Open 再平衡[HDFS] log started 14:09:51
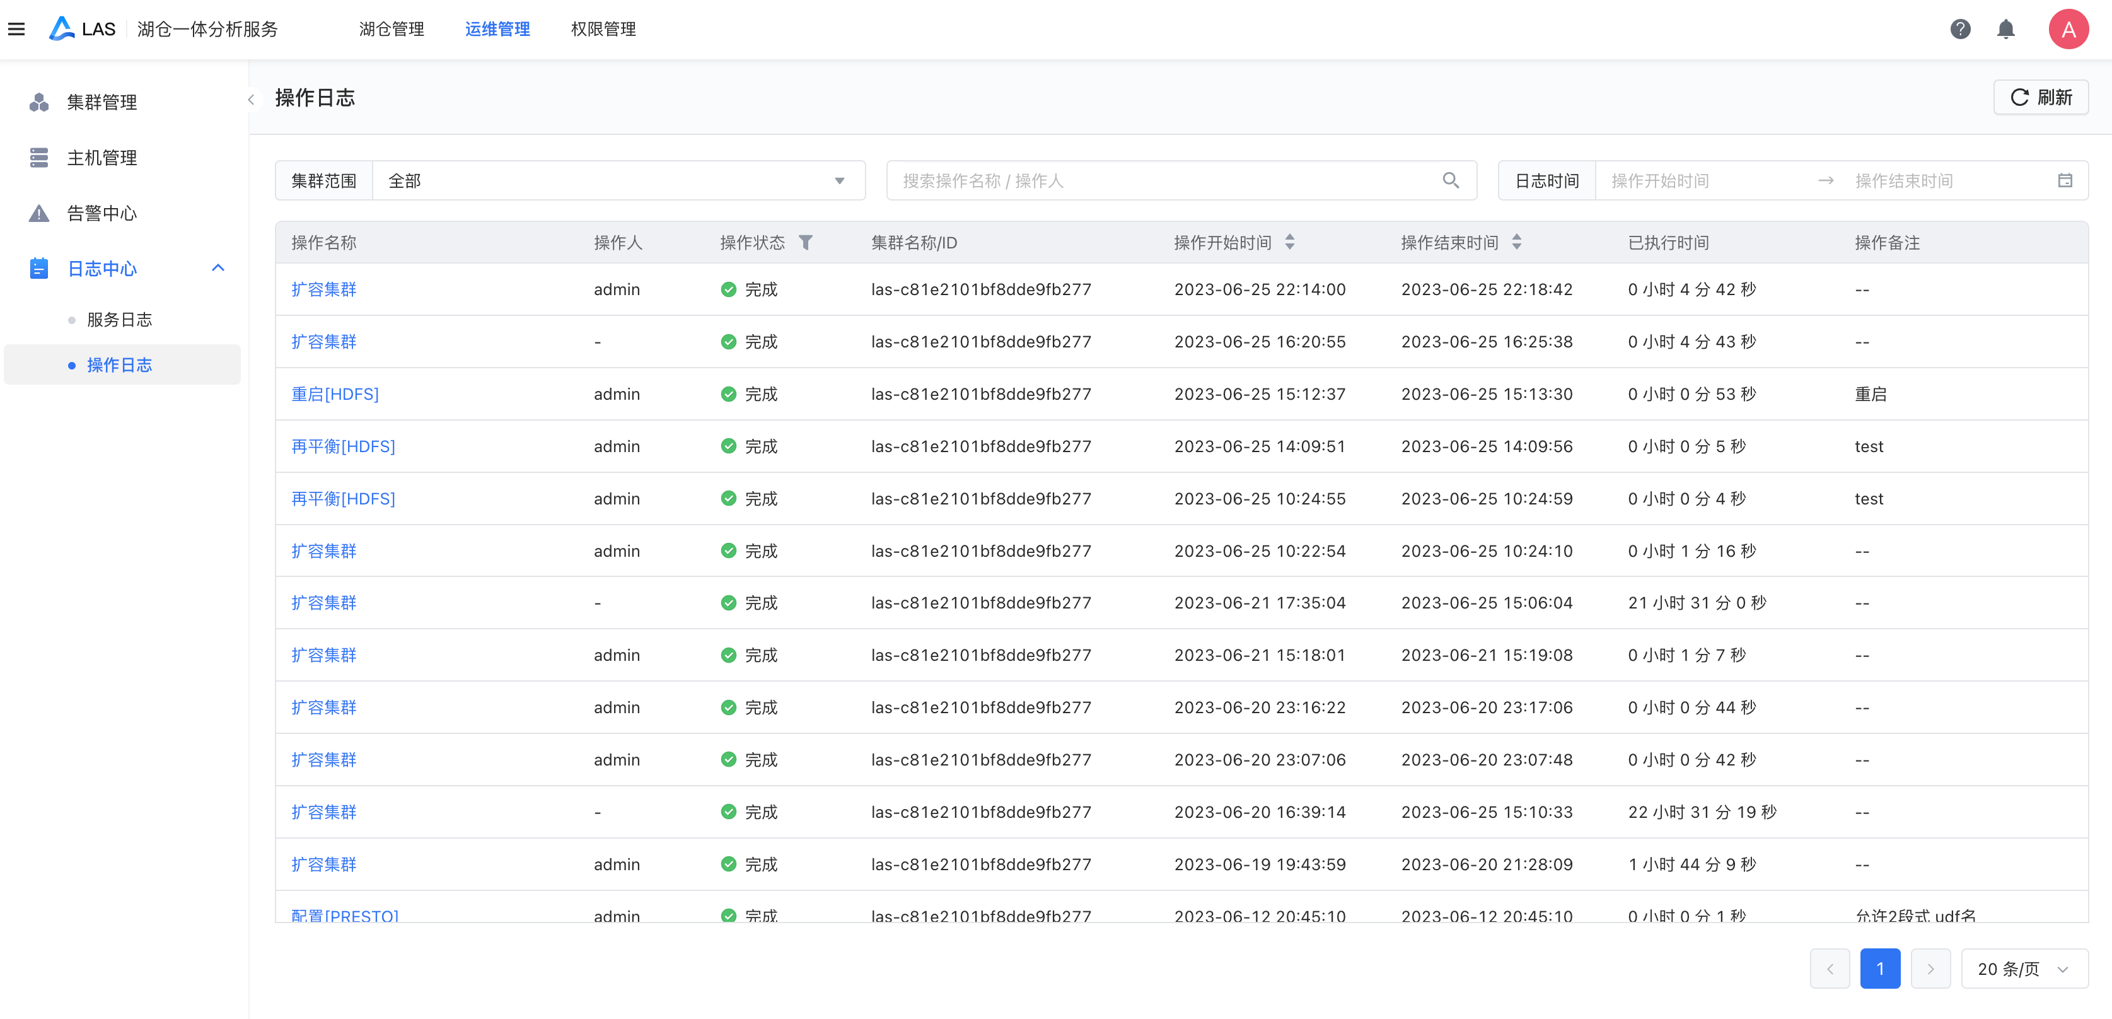 [x=343, y=447]
